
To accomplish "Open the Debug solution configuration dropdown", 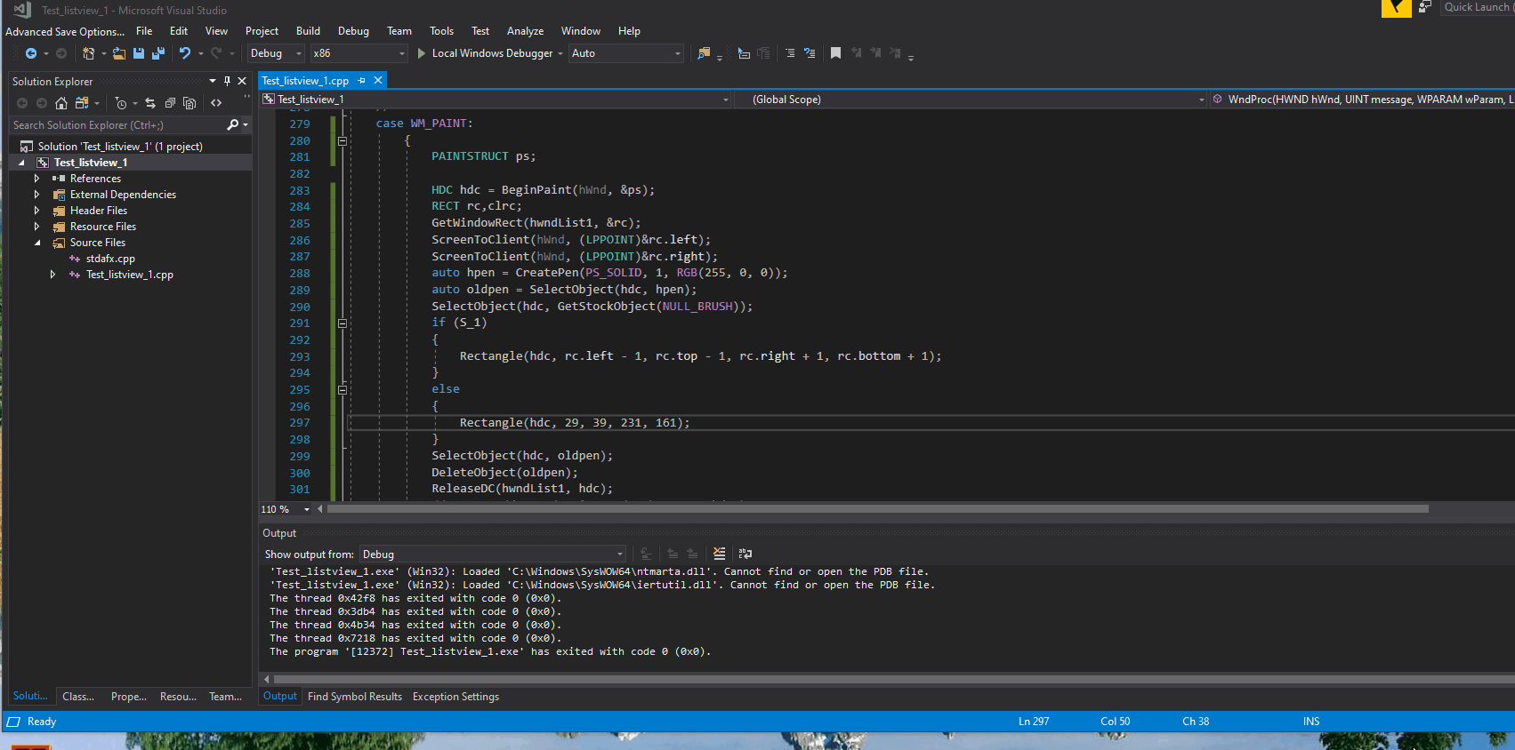I will [x=276, y=53].
